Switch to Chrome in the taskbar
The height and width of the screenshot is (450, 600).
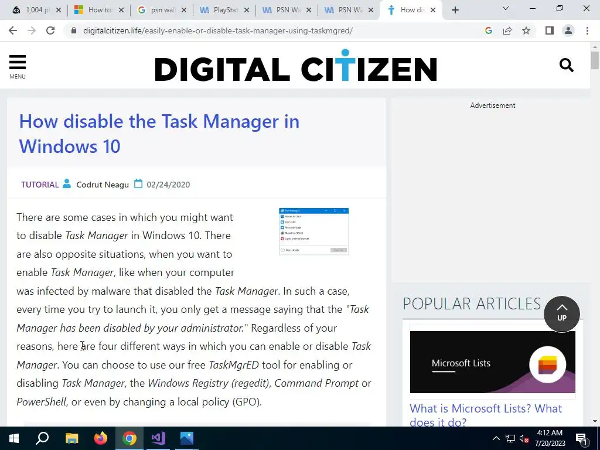pos(129,438)
